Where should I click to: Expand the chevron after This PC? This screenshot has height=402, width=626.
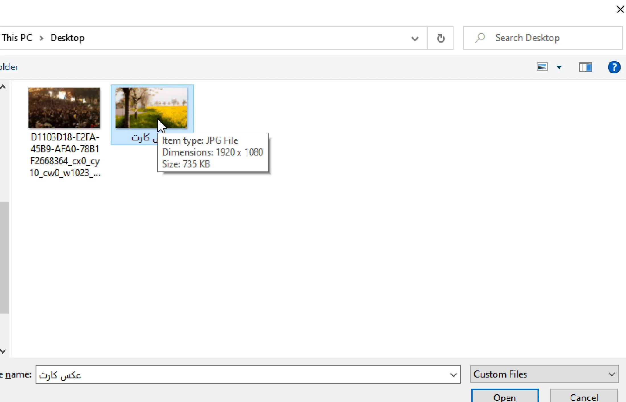[x=42, y=38]
